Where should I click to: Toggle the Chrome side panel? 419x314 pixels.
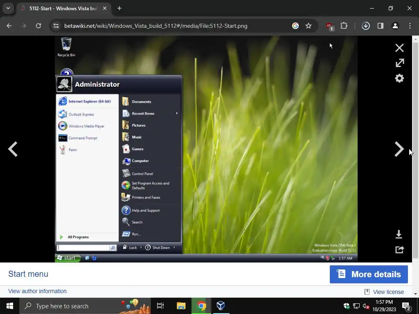(381, 26)
